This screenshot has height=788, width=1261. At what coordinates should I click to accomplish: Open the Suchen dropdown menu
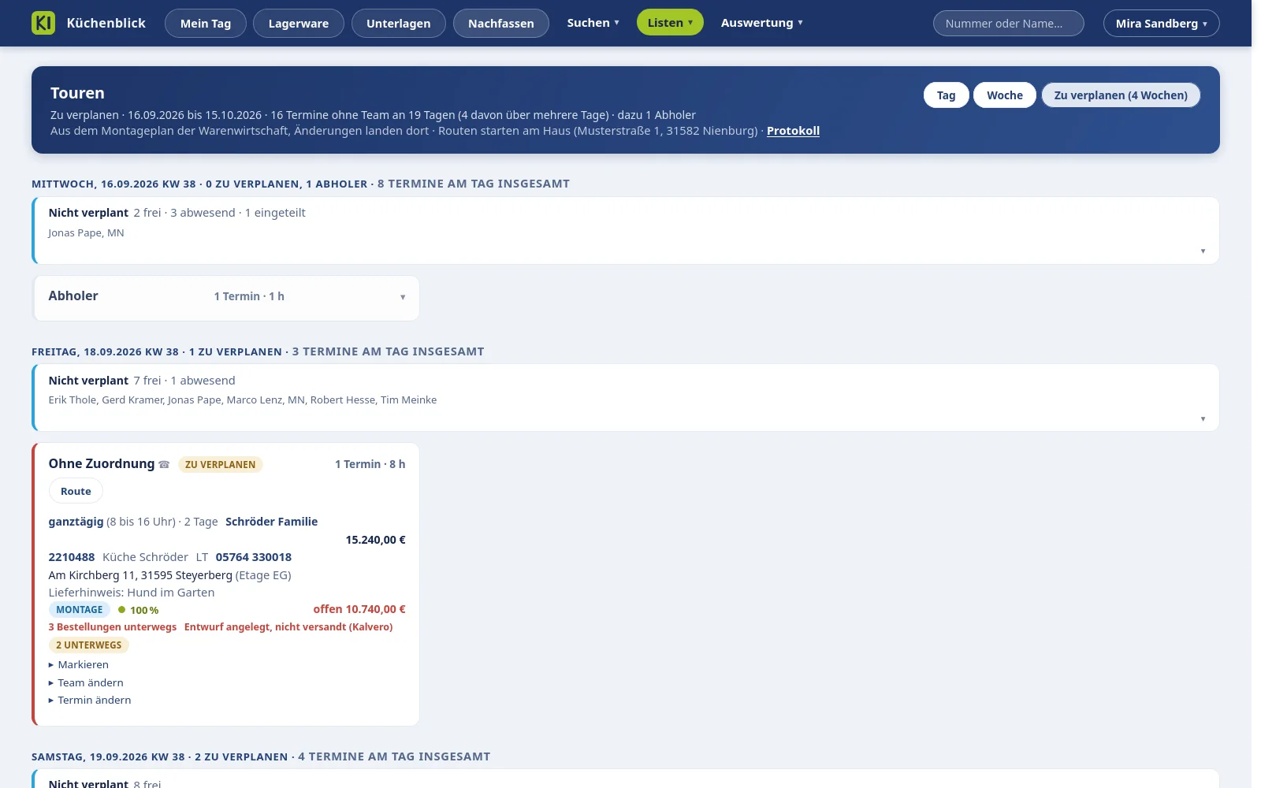(593, 23)
